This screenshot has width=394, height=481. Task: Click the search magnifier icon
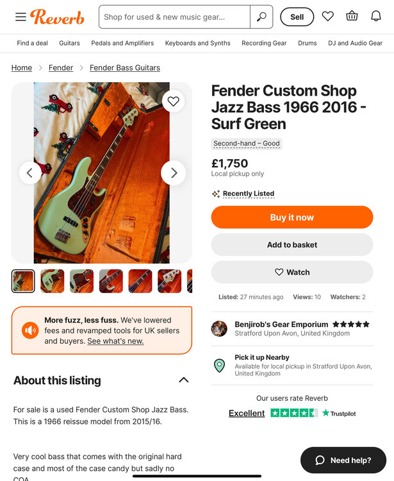click(261, 17)
